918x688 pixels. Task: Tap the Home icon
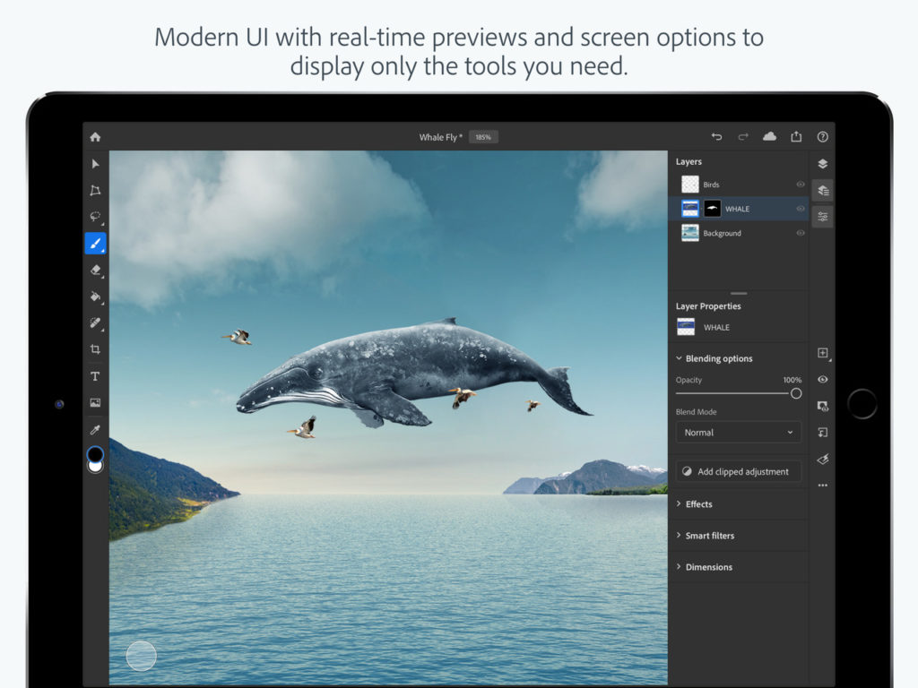pyautogui.click(x=95, y=136)
